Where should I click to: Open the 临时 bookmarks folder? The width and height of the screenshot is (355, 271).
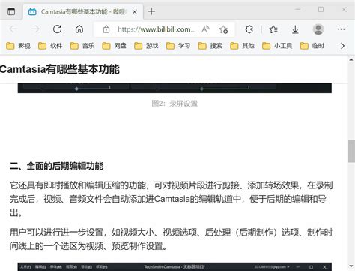click(x=312, y=46)
